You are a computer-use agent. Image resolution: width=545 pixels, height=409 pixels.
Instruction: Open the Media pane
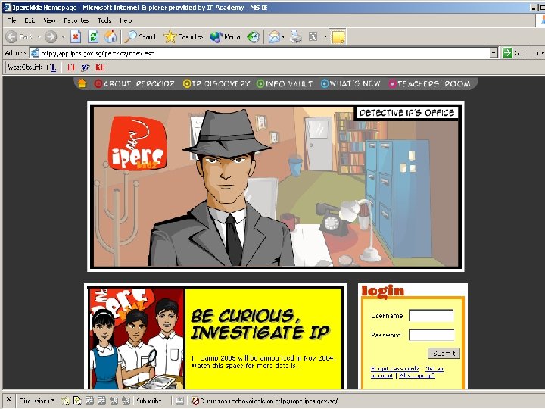click(x=225, y=36)
